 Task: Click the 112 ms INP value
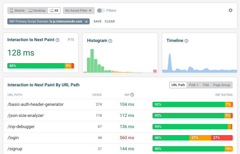127,116
